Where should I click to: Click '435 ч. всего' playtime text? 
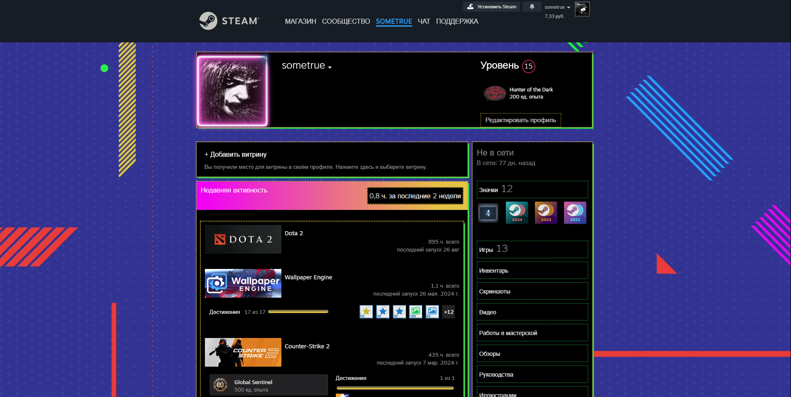point(444,355)
